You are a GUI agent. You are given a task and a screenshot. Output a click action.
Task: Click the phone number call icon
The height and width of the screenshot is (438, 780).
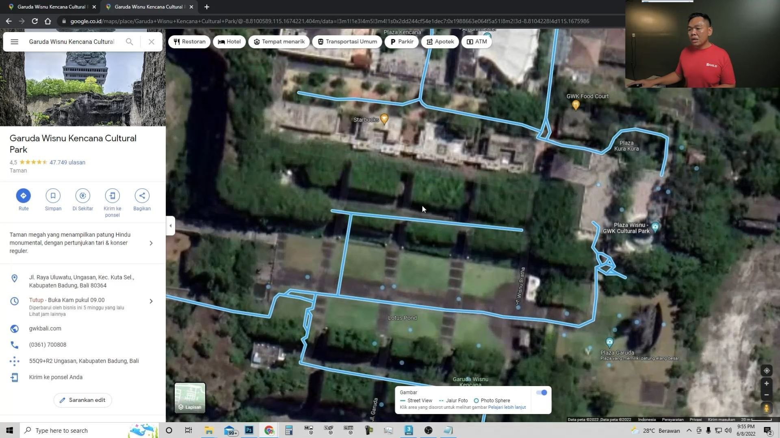point(14,345)
